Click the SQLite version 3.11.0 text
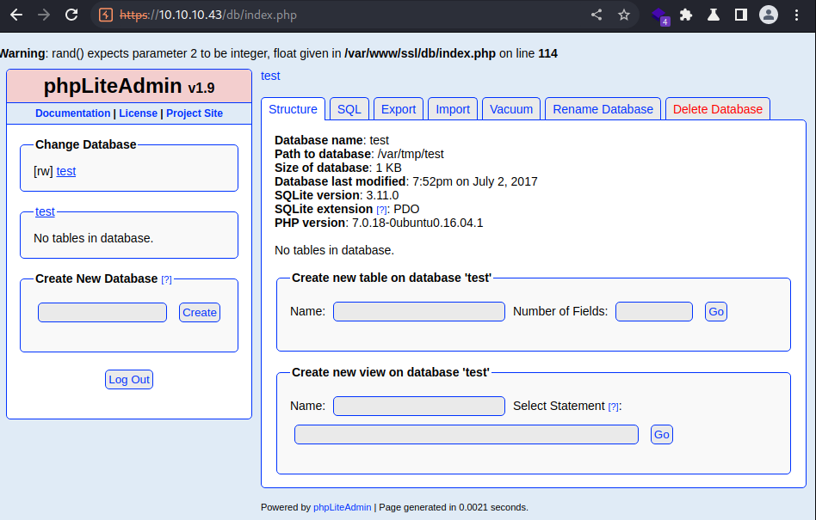This screenshot has width=816, height=520. 382,195
